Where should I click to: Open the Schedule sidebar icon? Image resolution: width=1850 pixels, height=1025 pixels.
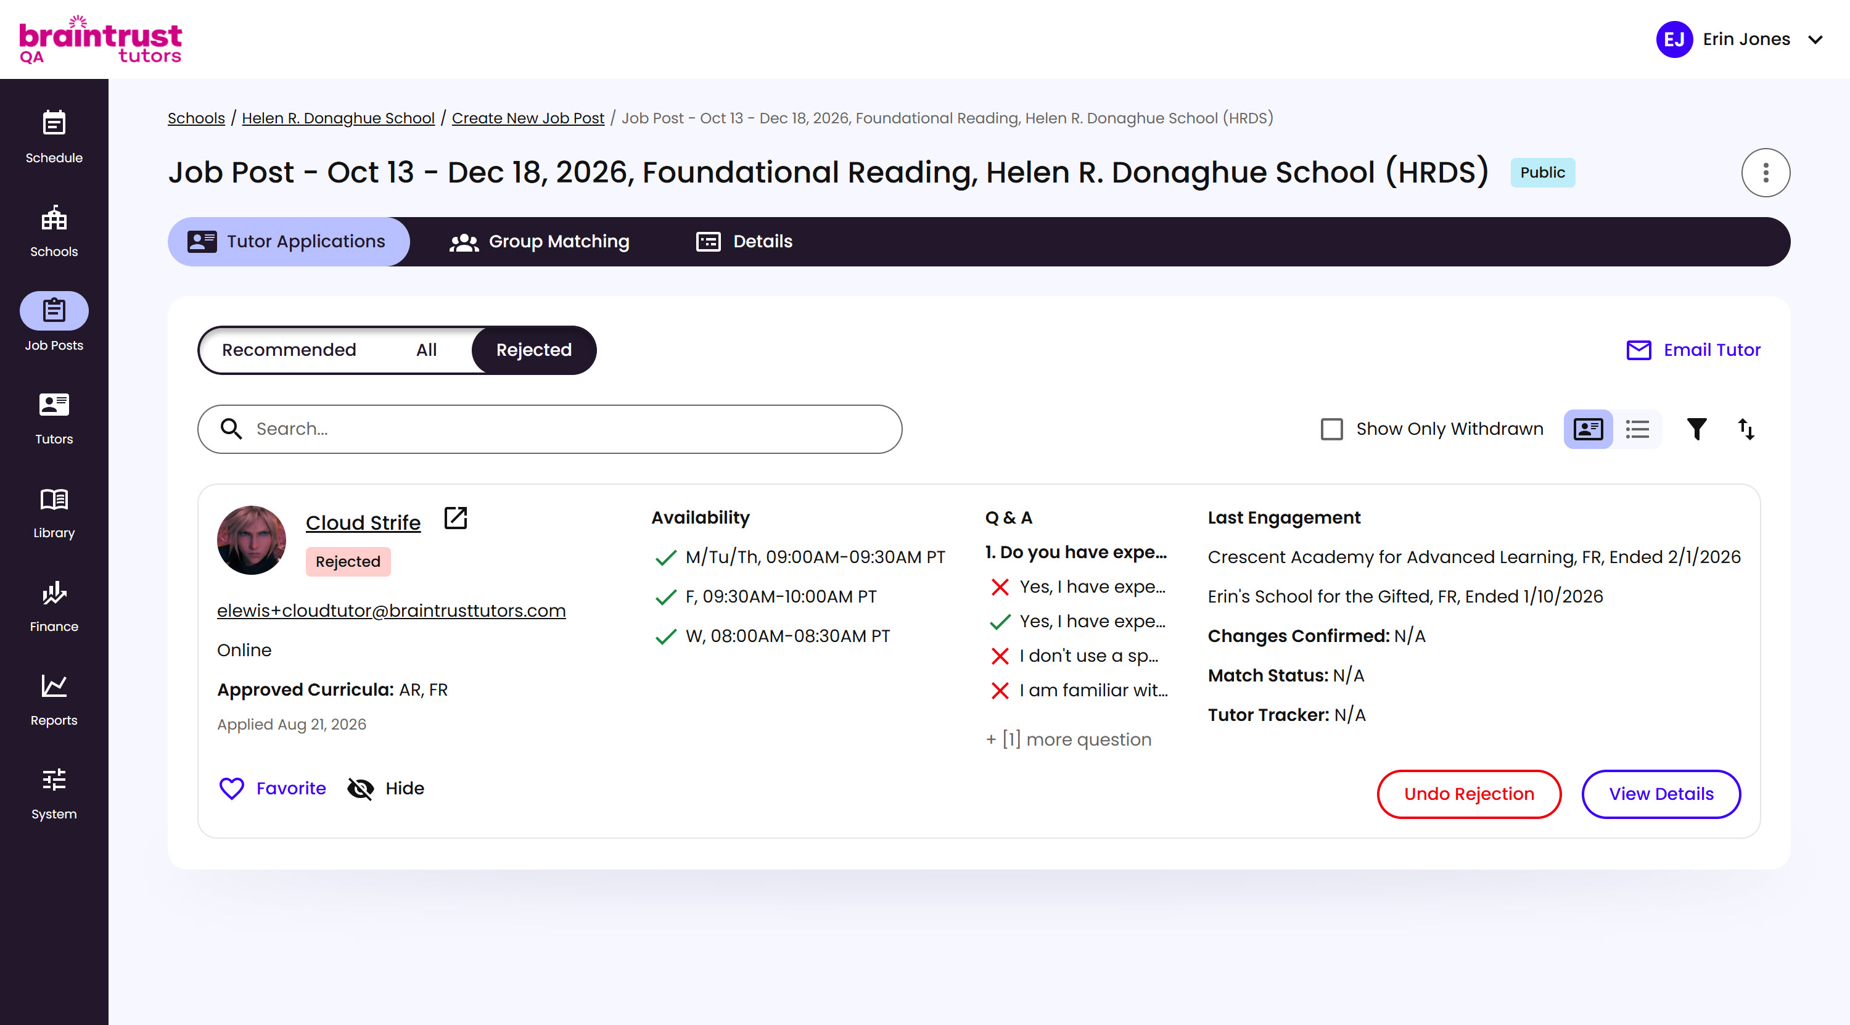54,123
